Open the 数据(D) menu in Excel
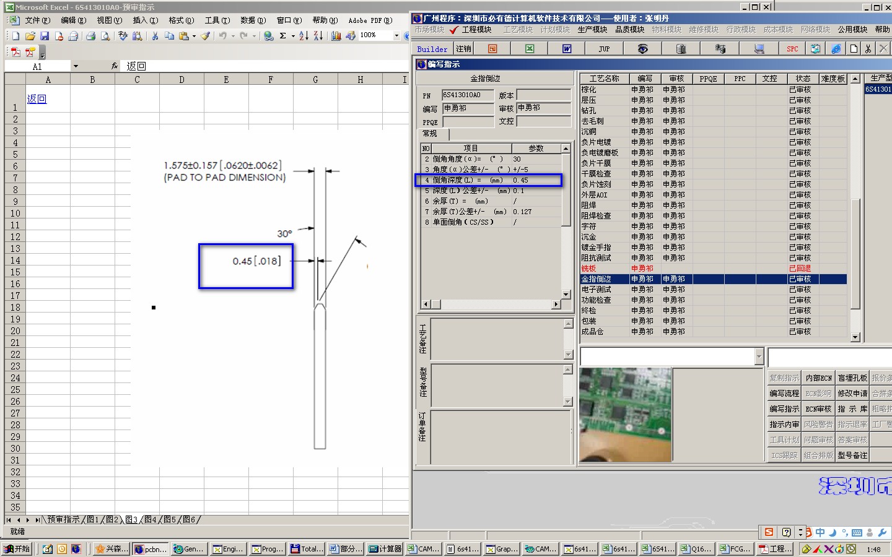This screenshot has height=557, width=892. click(253, 20)
